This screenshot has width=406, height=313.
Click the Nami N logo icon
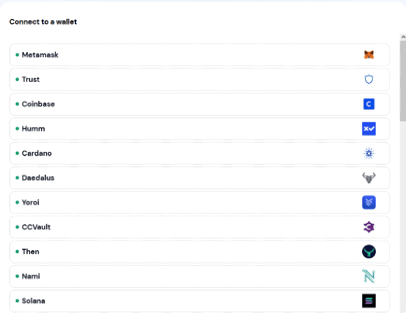[x=369, y=276]
